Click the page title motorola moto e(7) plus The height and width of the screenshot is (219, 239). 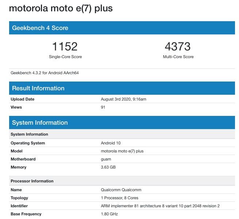(61, 8)
